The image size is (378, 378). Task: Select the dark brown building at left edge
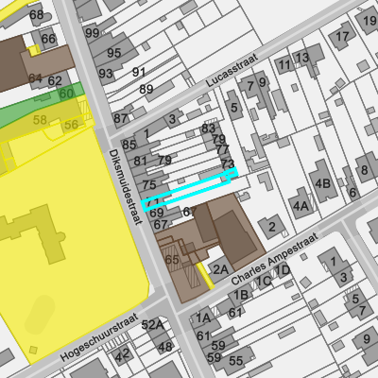(x=11, y=64)
